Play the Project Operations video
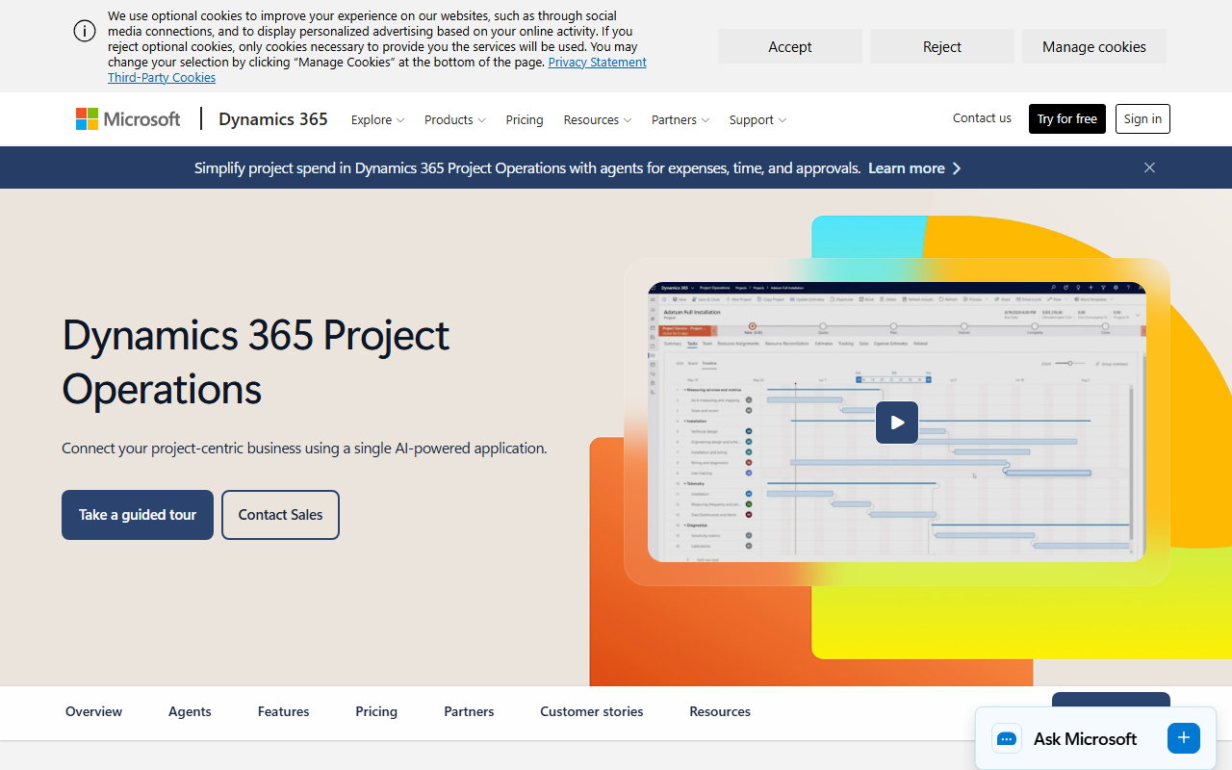 pos(896,423)
